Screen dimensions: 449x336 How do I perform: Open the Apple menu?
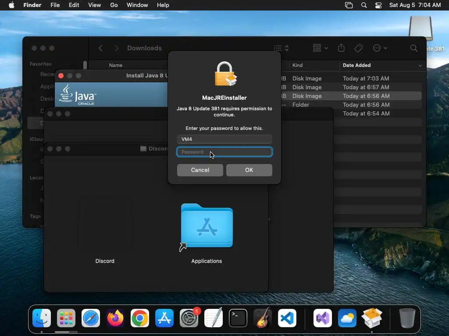point(11,5)
